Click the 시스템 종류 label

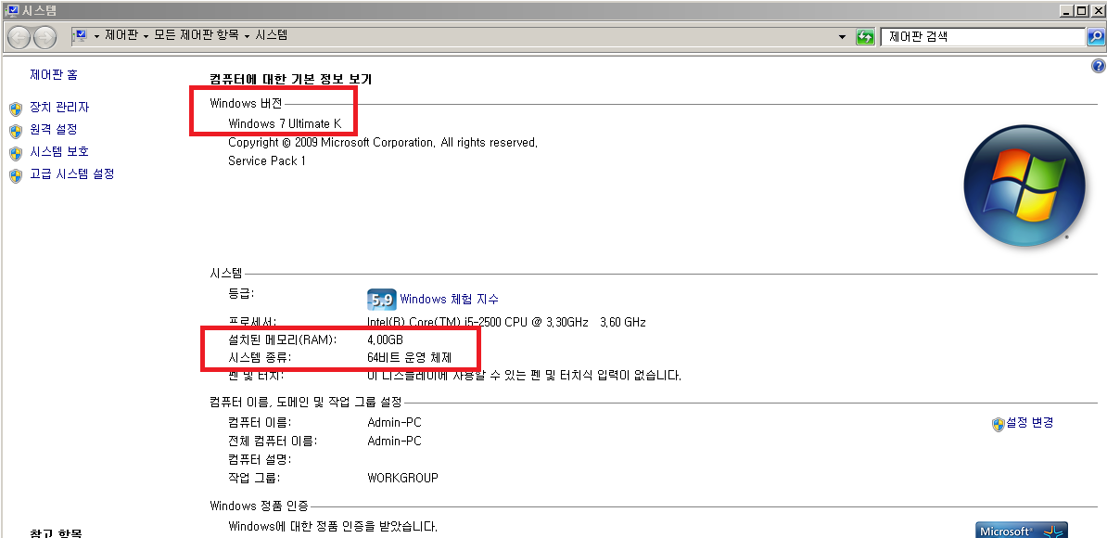260,358
